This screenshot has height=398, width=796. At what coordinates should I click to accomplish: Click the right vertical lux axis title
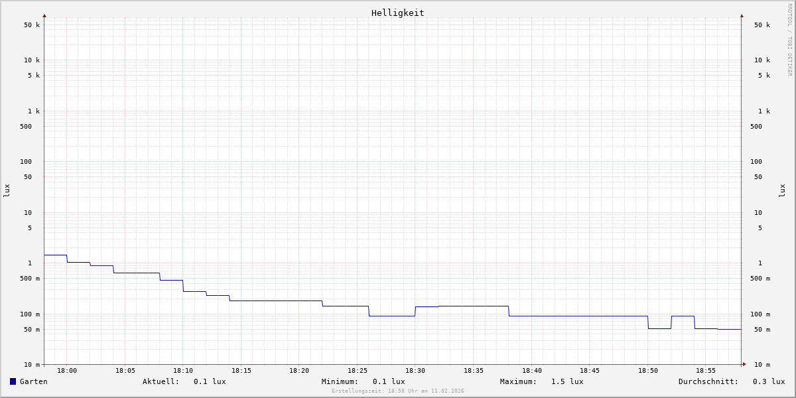click(x=782, y=190)
